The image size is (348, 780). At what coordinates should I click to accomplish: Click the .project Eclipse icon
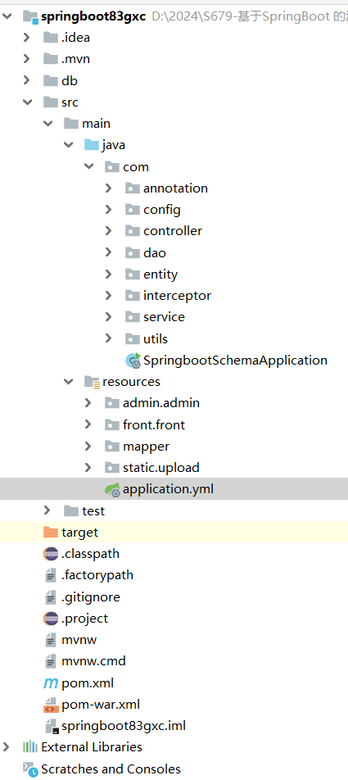(x=51, y=619)
